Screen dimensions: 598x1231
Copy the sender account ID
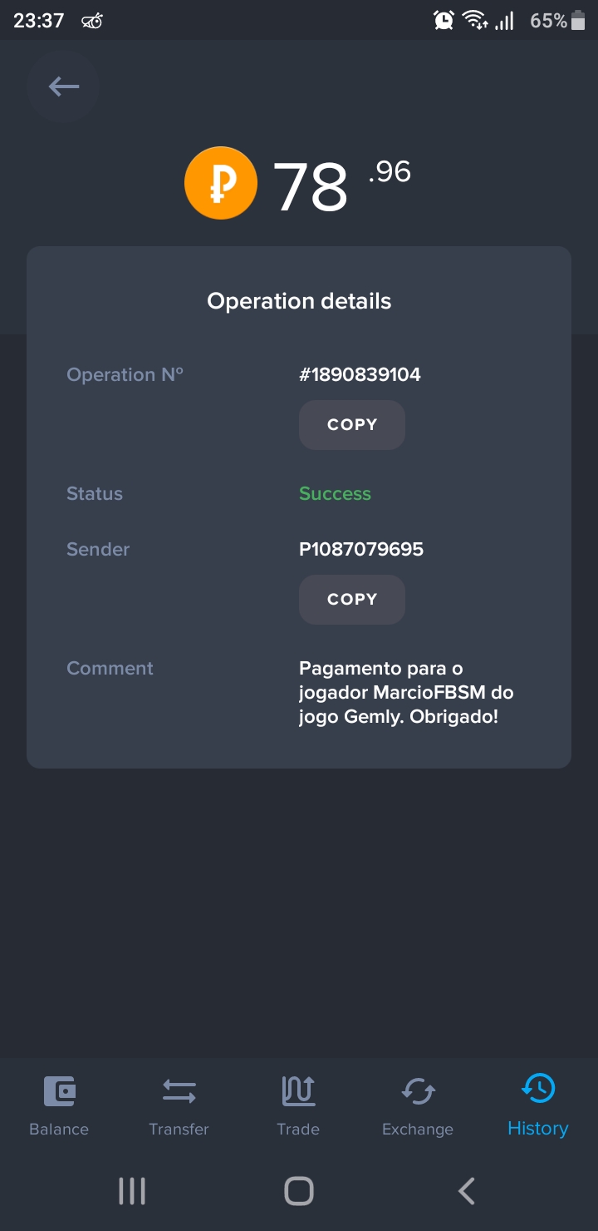(352, 600)
